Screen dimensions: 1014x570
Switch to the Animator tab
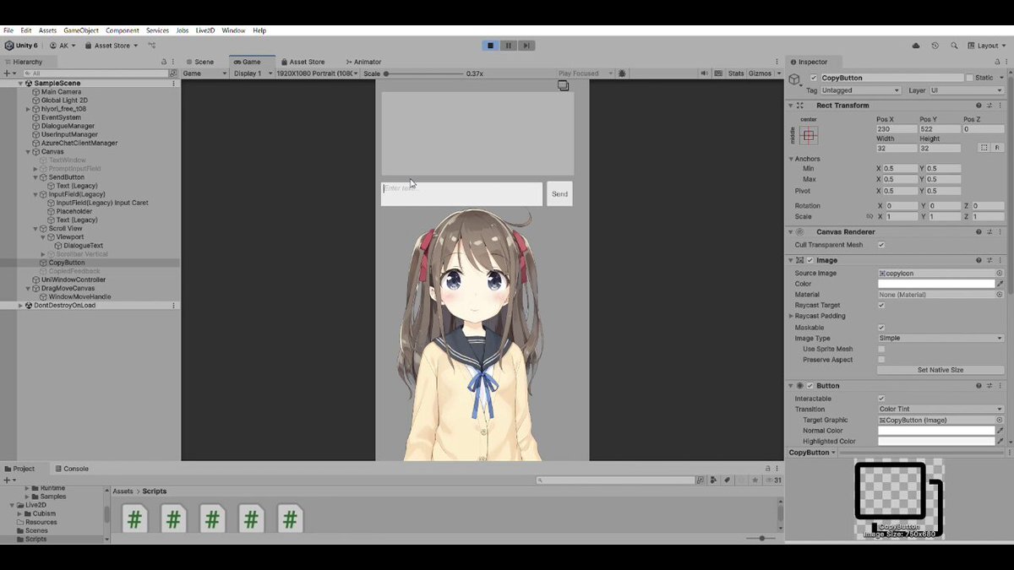click(363, 62)
